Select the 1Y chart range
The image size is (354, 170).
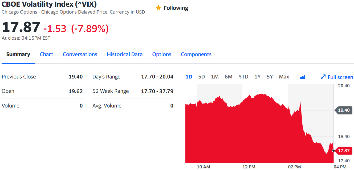(x=257, y=77)
